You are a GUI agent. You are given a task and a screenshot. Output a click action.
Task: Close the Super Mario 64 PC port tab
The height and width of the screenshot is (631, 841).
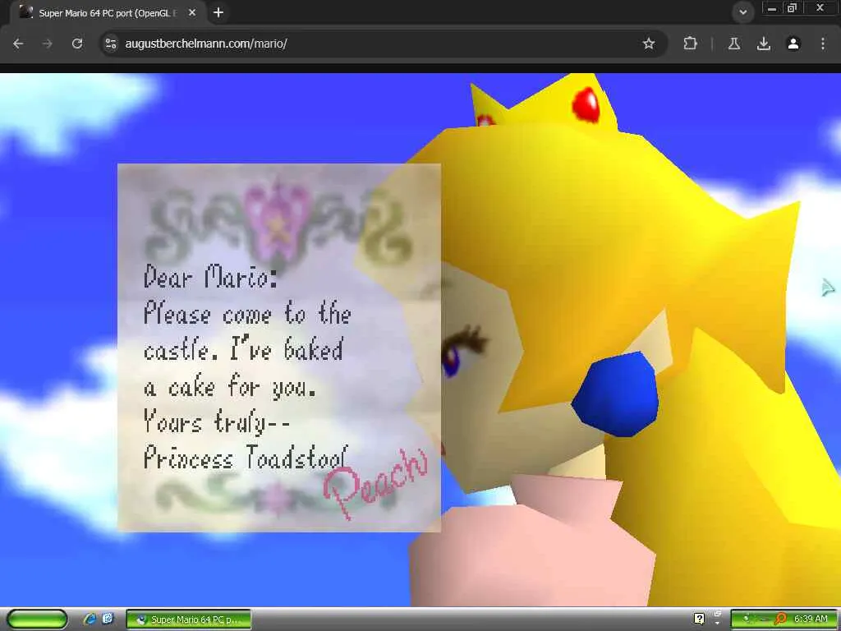pyautogui.click(x=192, y=12)
